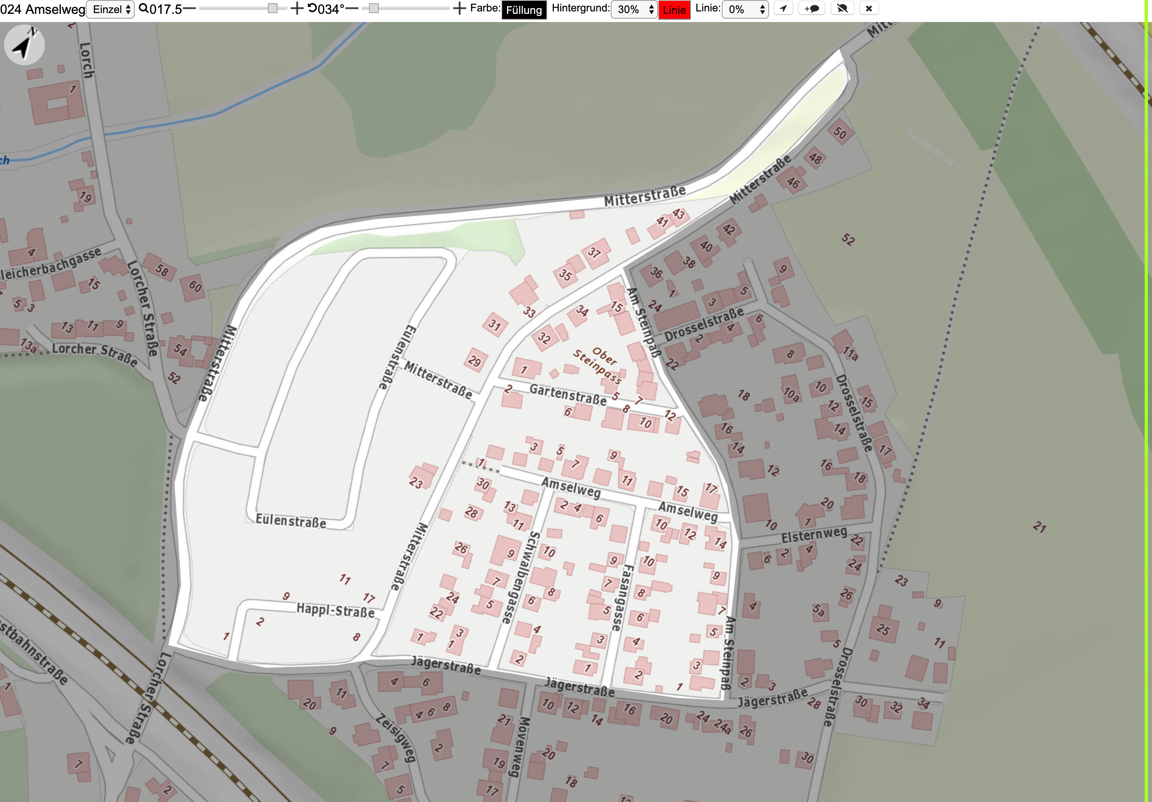Image resolution: width=1152 pixels, height=802 pixels.
Task: Click the zoom magnifier icon
Action: click(144, 9)
